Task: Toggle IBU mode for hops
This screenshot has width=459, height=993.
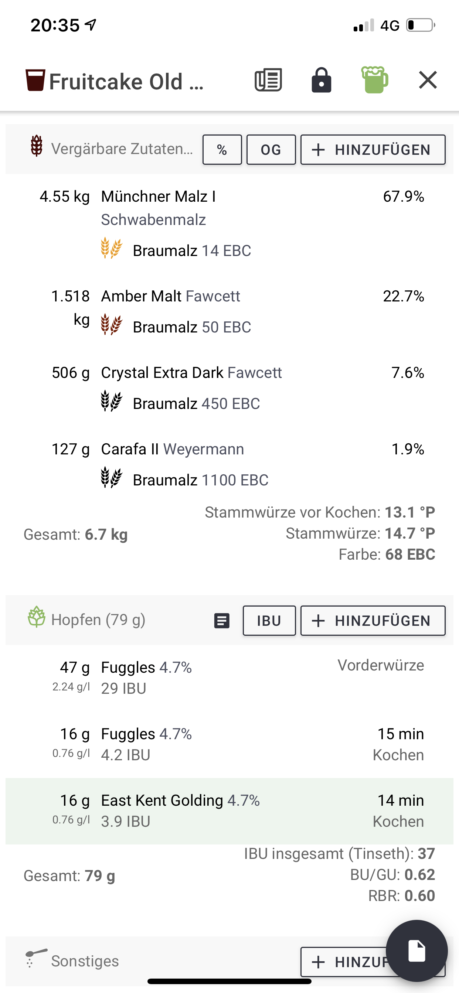Action: pyautogui.click(x=269, y=621)
